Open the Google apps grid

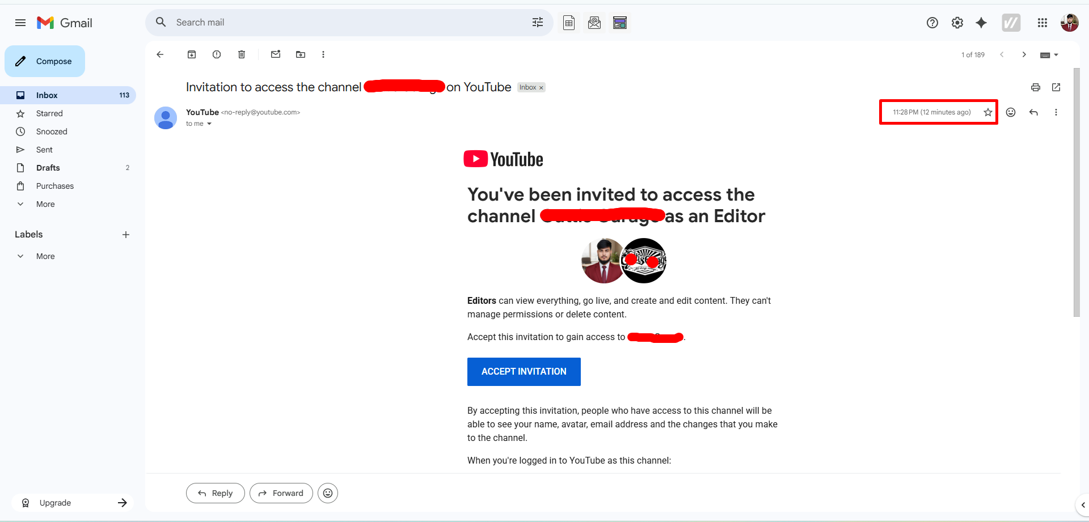point(1042,23)
